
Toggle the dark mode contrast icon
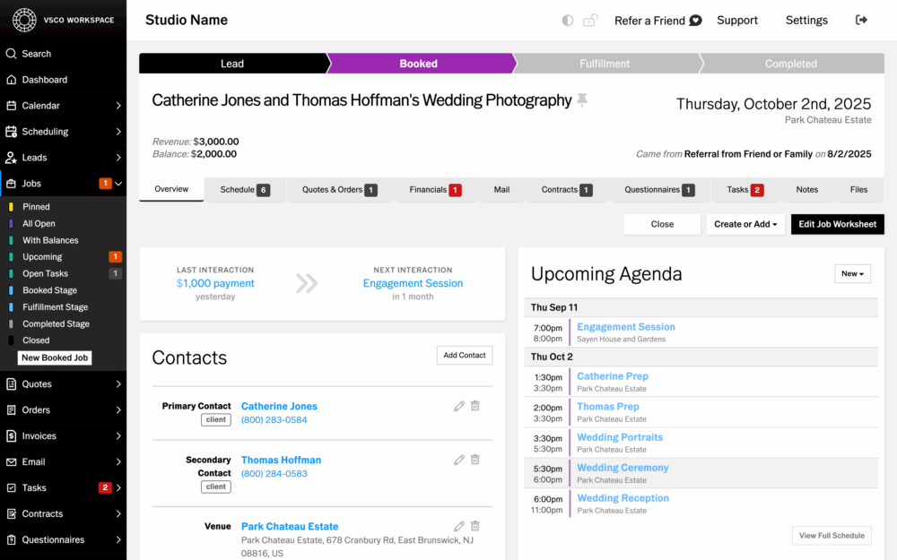pos(568,21)
